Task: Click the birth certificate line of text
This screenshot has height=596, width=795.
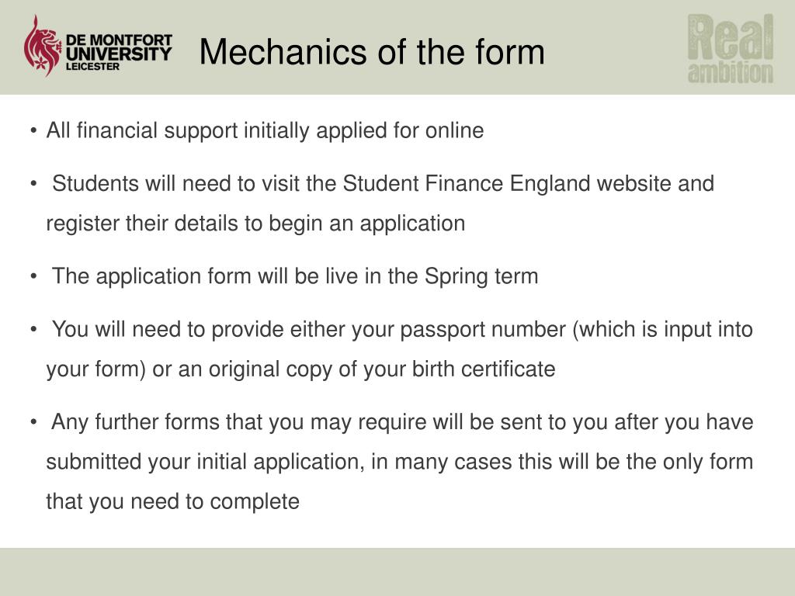Action: (x=300, y=369)
